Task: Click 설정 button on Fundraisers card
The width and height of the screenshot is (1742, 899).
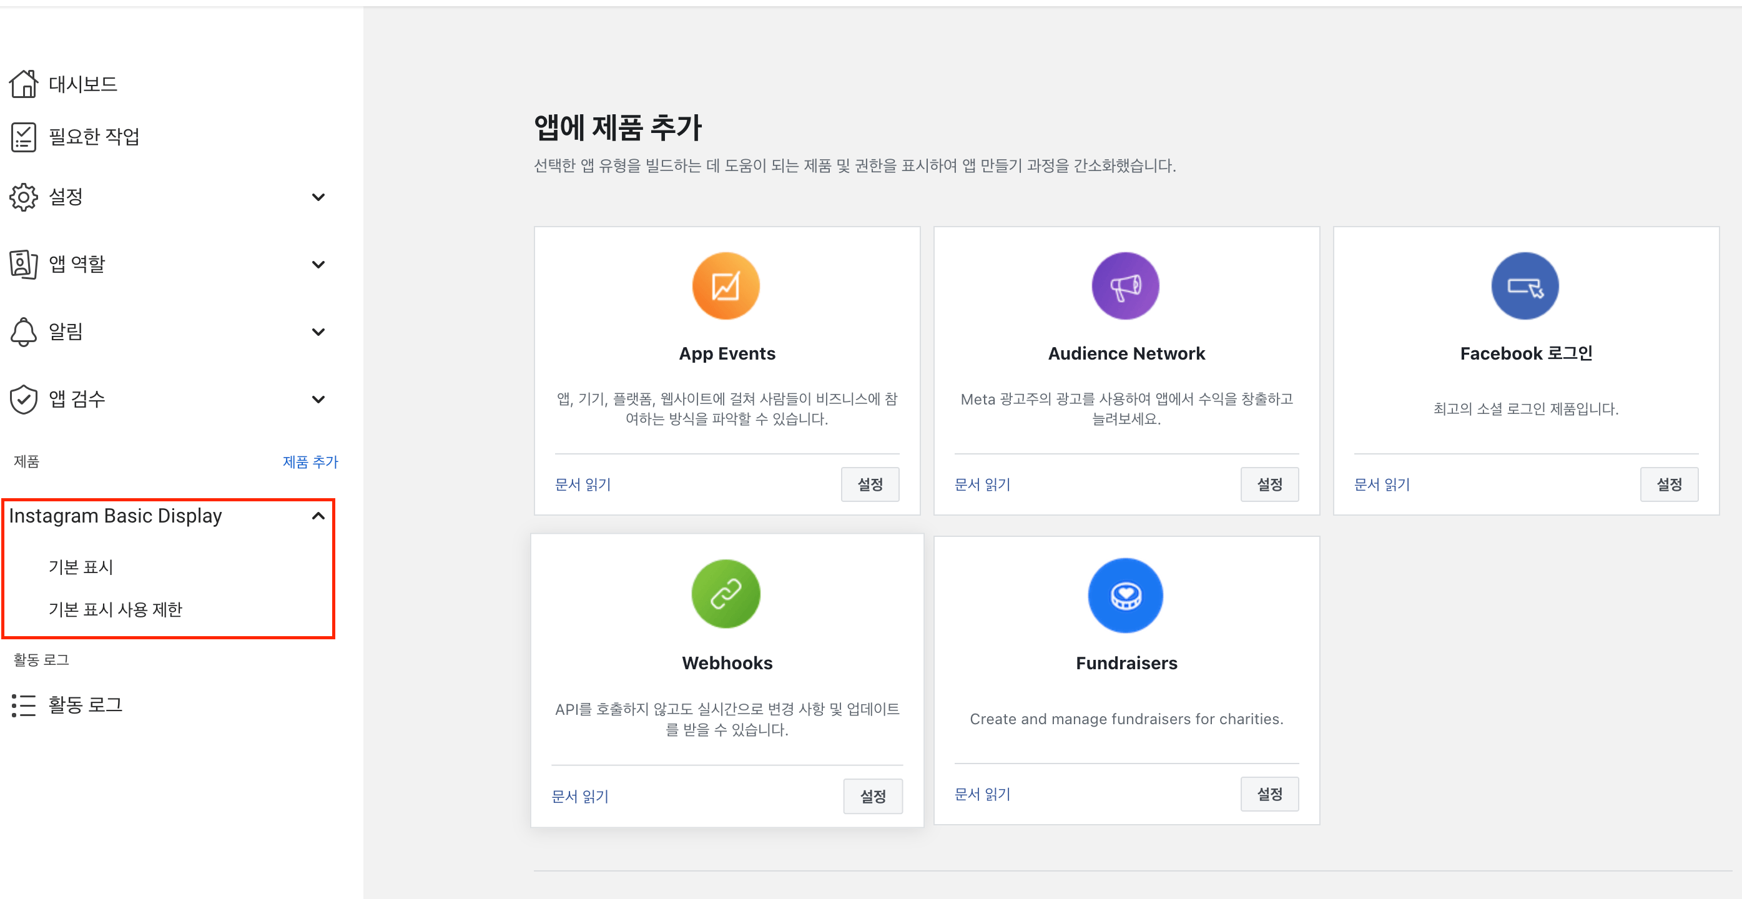Action: click(1269, 793)
